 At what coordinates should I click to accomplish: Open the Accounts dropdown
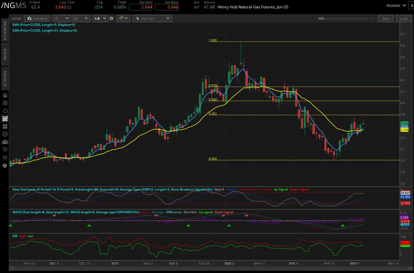(396, 5)
